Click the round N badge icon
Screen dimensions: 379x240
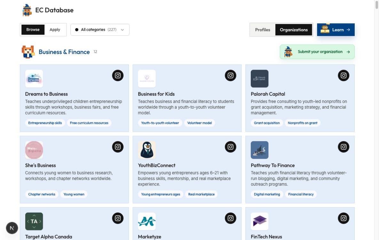click(x=12, y=228)
